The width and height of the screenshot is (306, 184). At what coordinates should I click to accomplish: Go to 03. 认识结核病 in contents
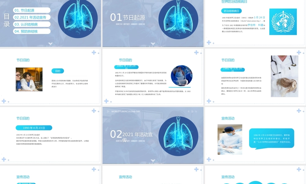[32, 24]
